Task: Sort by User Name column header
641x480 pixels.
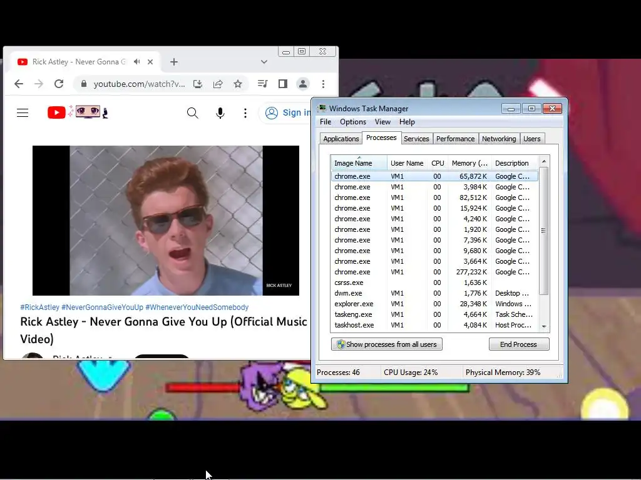Action: click(407, 163)
